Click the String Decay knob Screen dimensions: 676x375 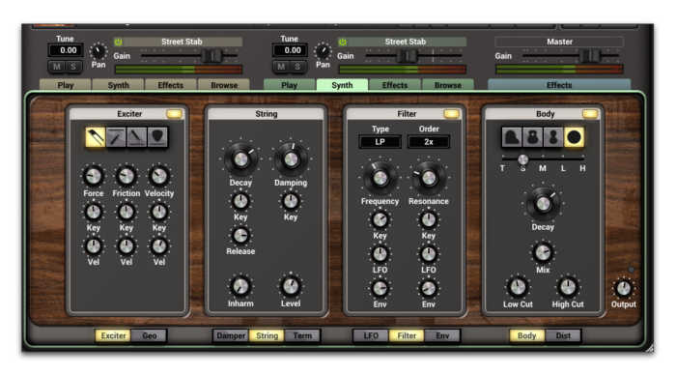point(240,159)
